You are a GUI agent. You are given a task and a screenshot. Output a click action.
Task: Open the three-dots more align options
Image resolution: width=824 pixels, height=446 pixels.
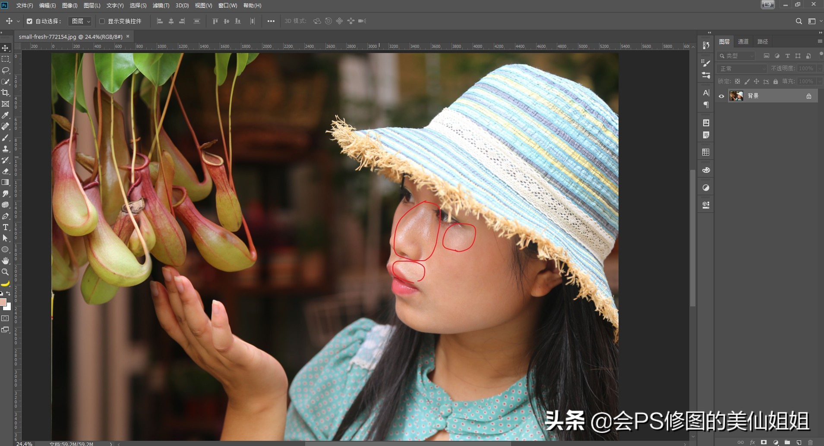click(x=271, y=21)
